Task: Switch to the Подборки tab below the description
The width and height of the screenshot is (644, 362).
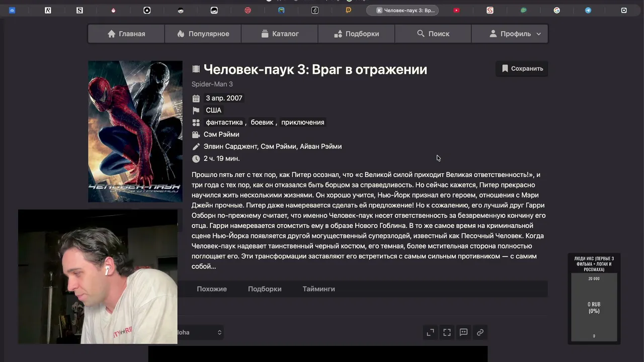Action: click(265, 289)
